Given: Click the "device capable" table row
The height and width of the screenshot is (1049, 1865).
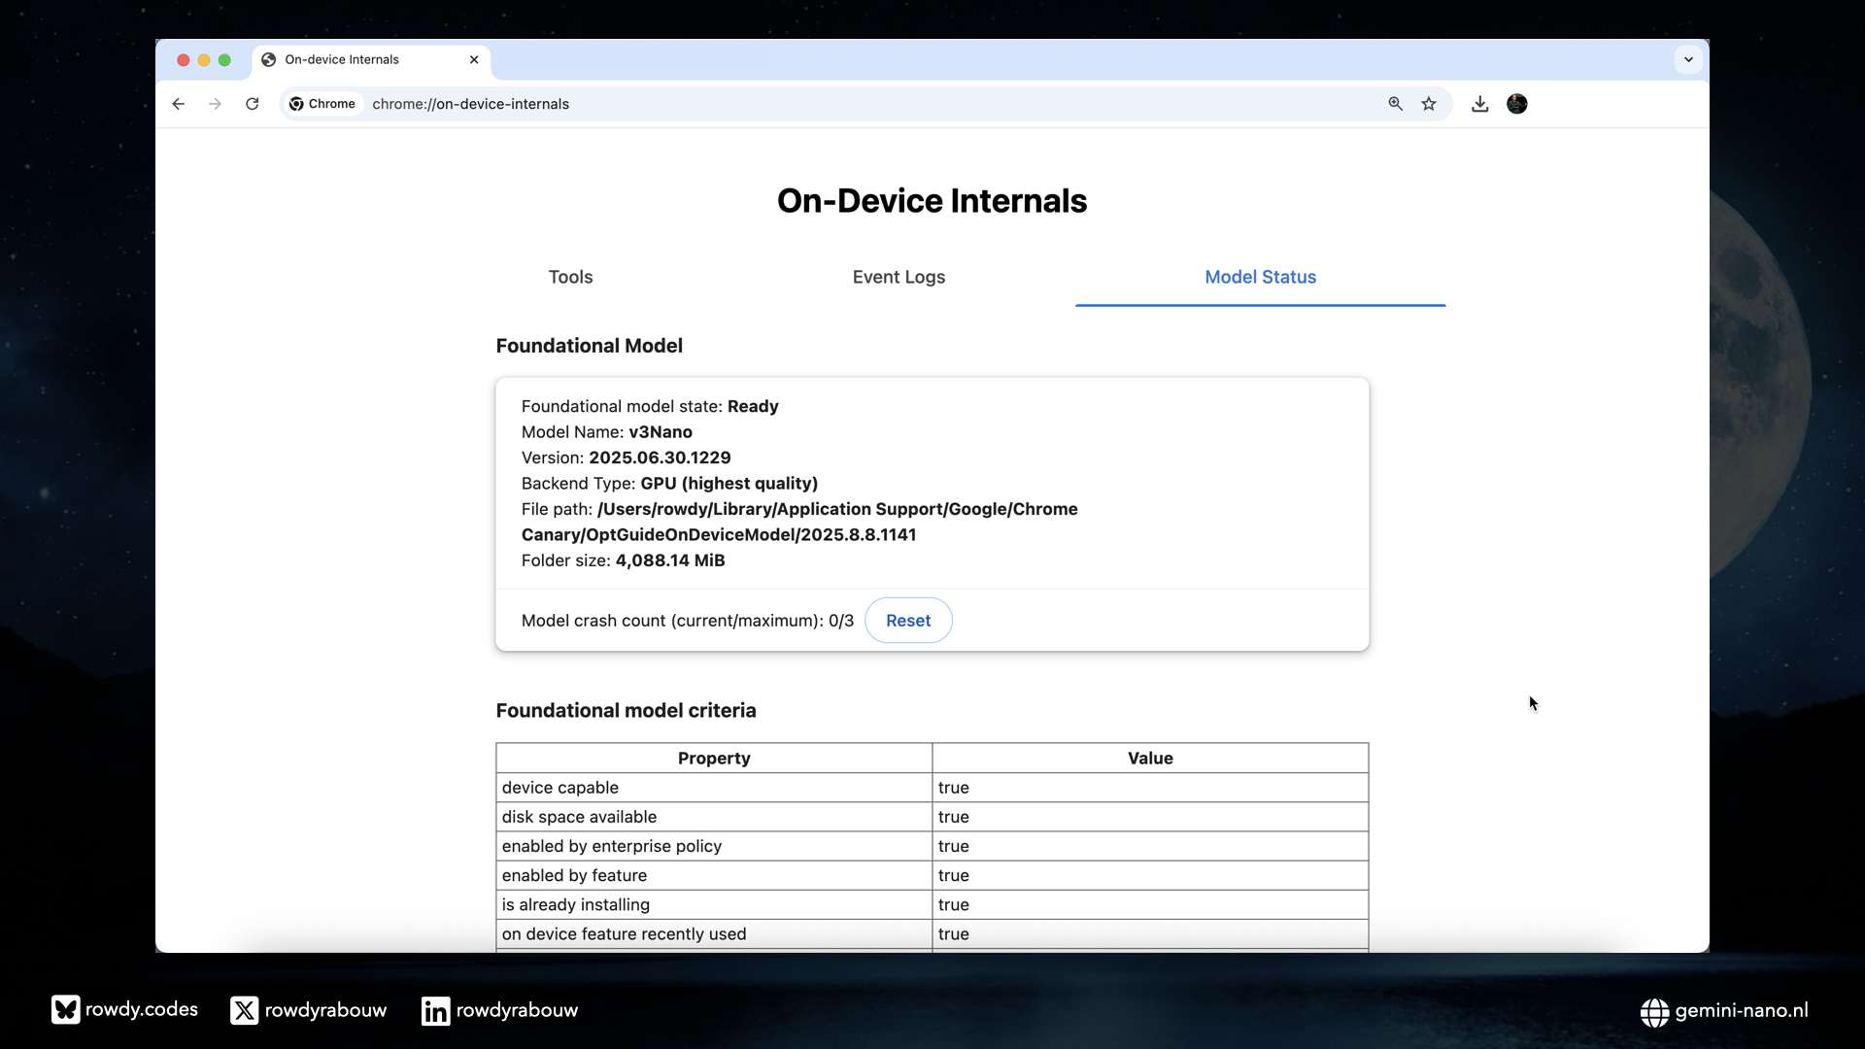Looking at the screenshot, I should click(x=714, y=788).
